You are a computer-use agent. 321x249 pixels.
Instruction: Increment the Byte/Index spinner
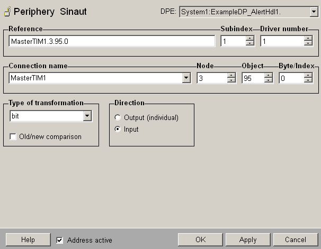(308, 76)
